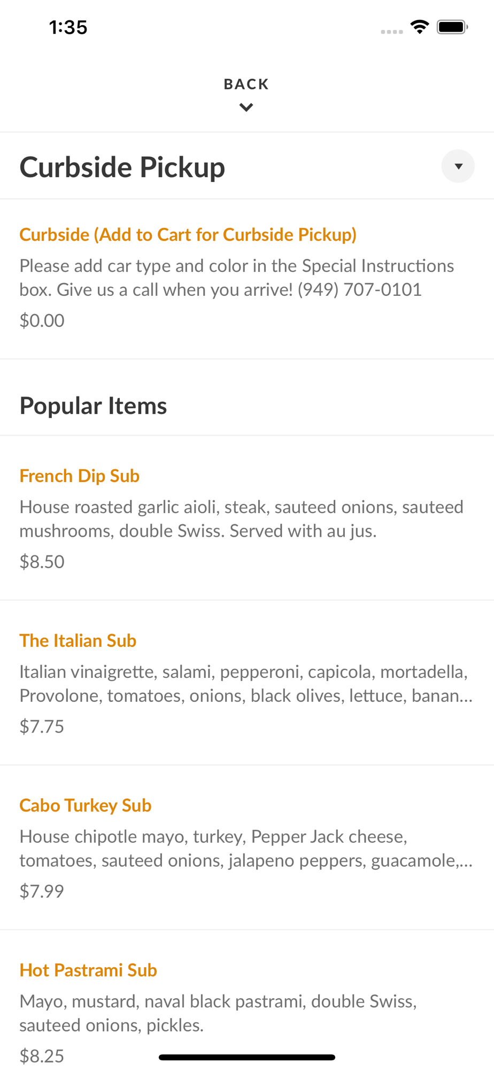Open The Italian Sub item

(x=78, y=641)
